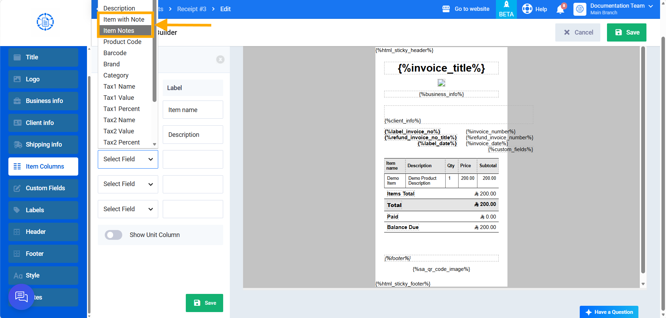Click the Help lifebuoy icon

click(527, 9)
